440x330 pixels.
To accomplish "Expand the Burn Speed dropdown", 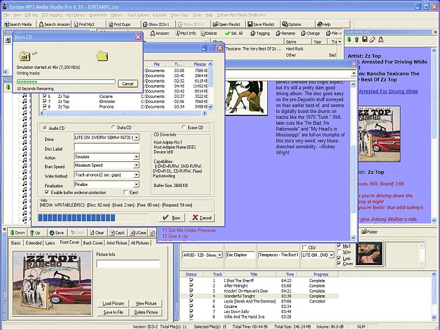I will (136, 166).
